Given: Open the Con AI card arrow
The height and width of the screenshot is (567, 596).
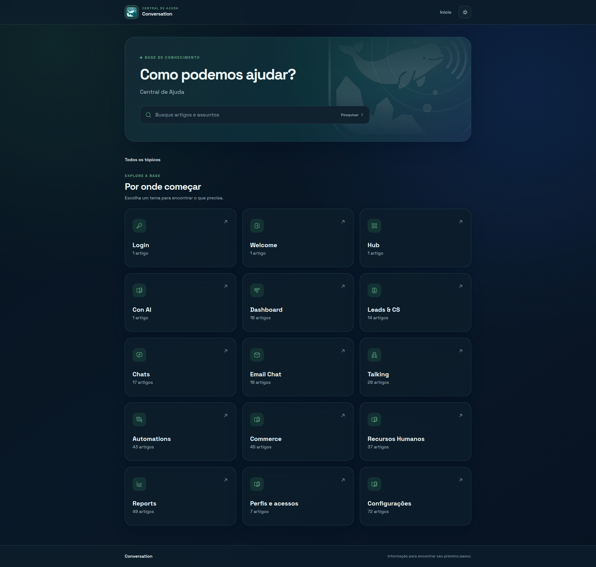Looking at the screenshot, I should click(226, 286).
